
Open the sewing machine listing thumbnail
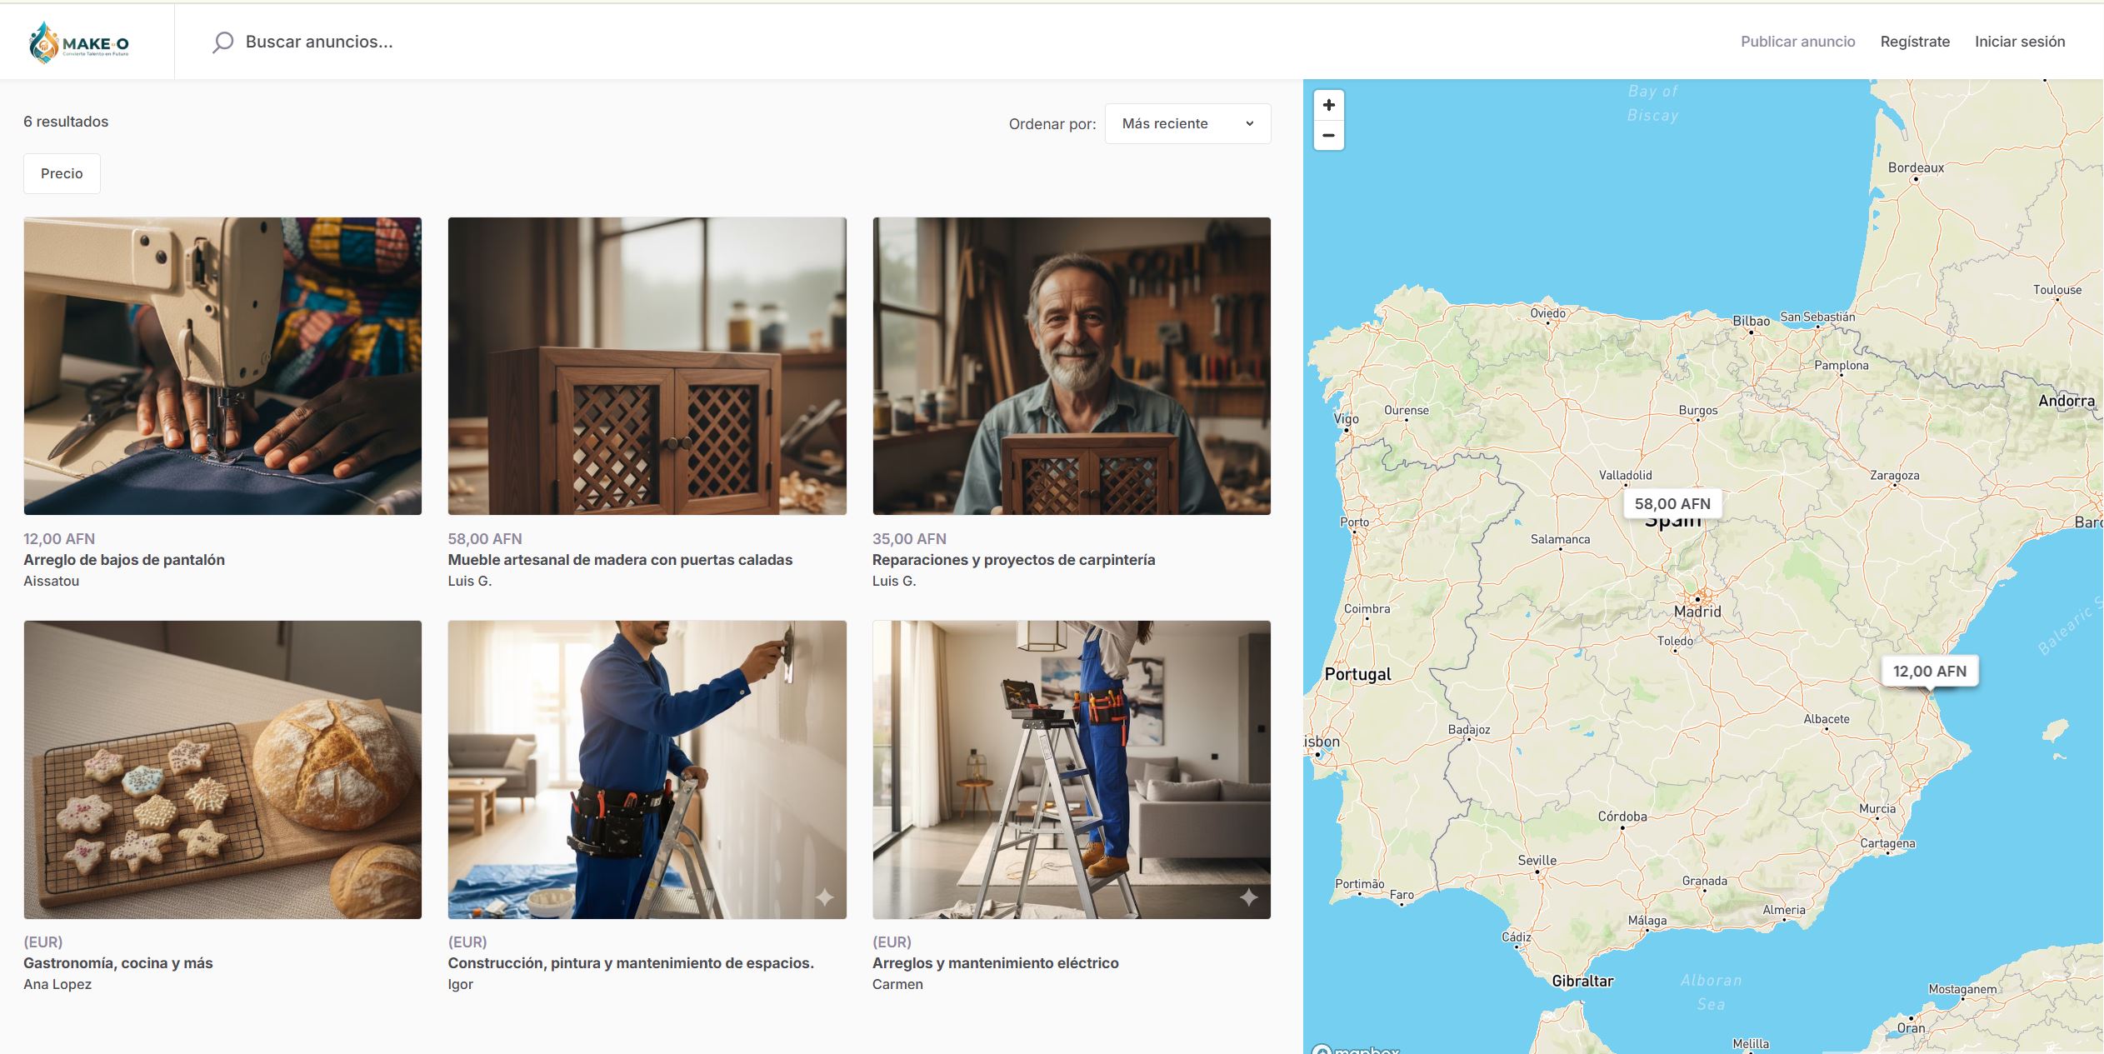pyautogui.click(x=222, y=366)
